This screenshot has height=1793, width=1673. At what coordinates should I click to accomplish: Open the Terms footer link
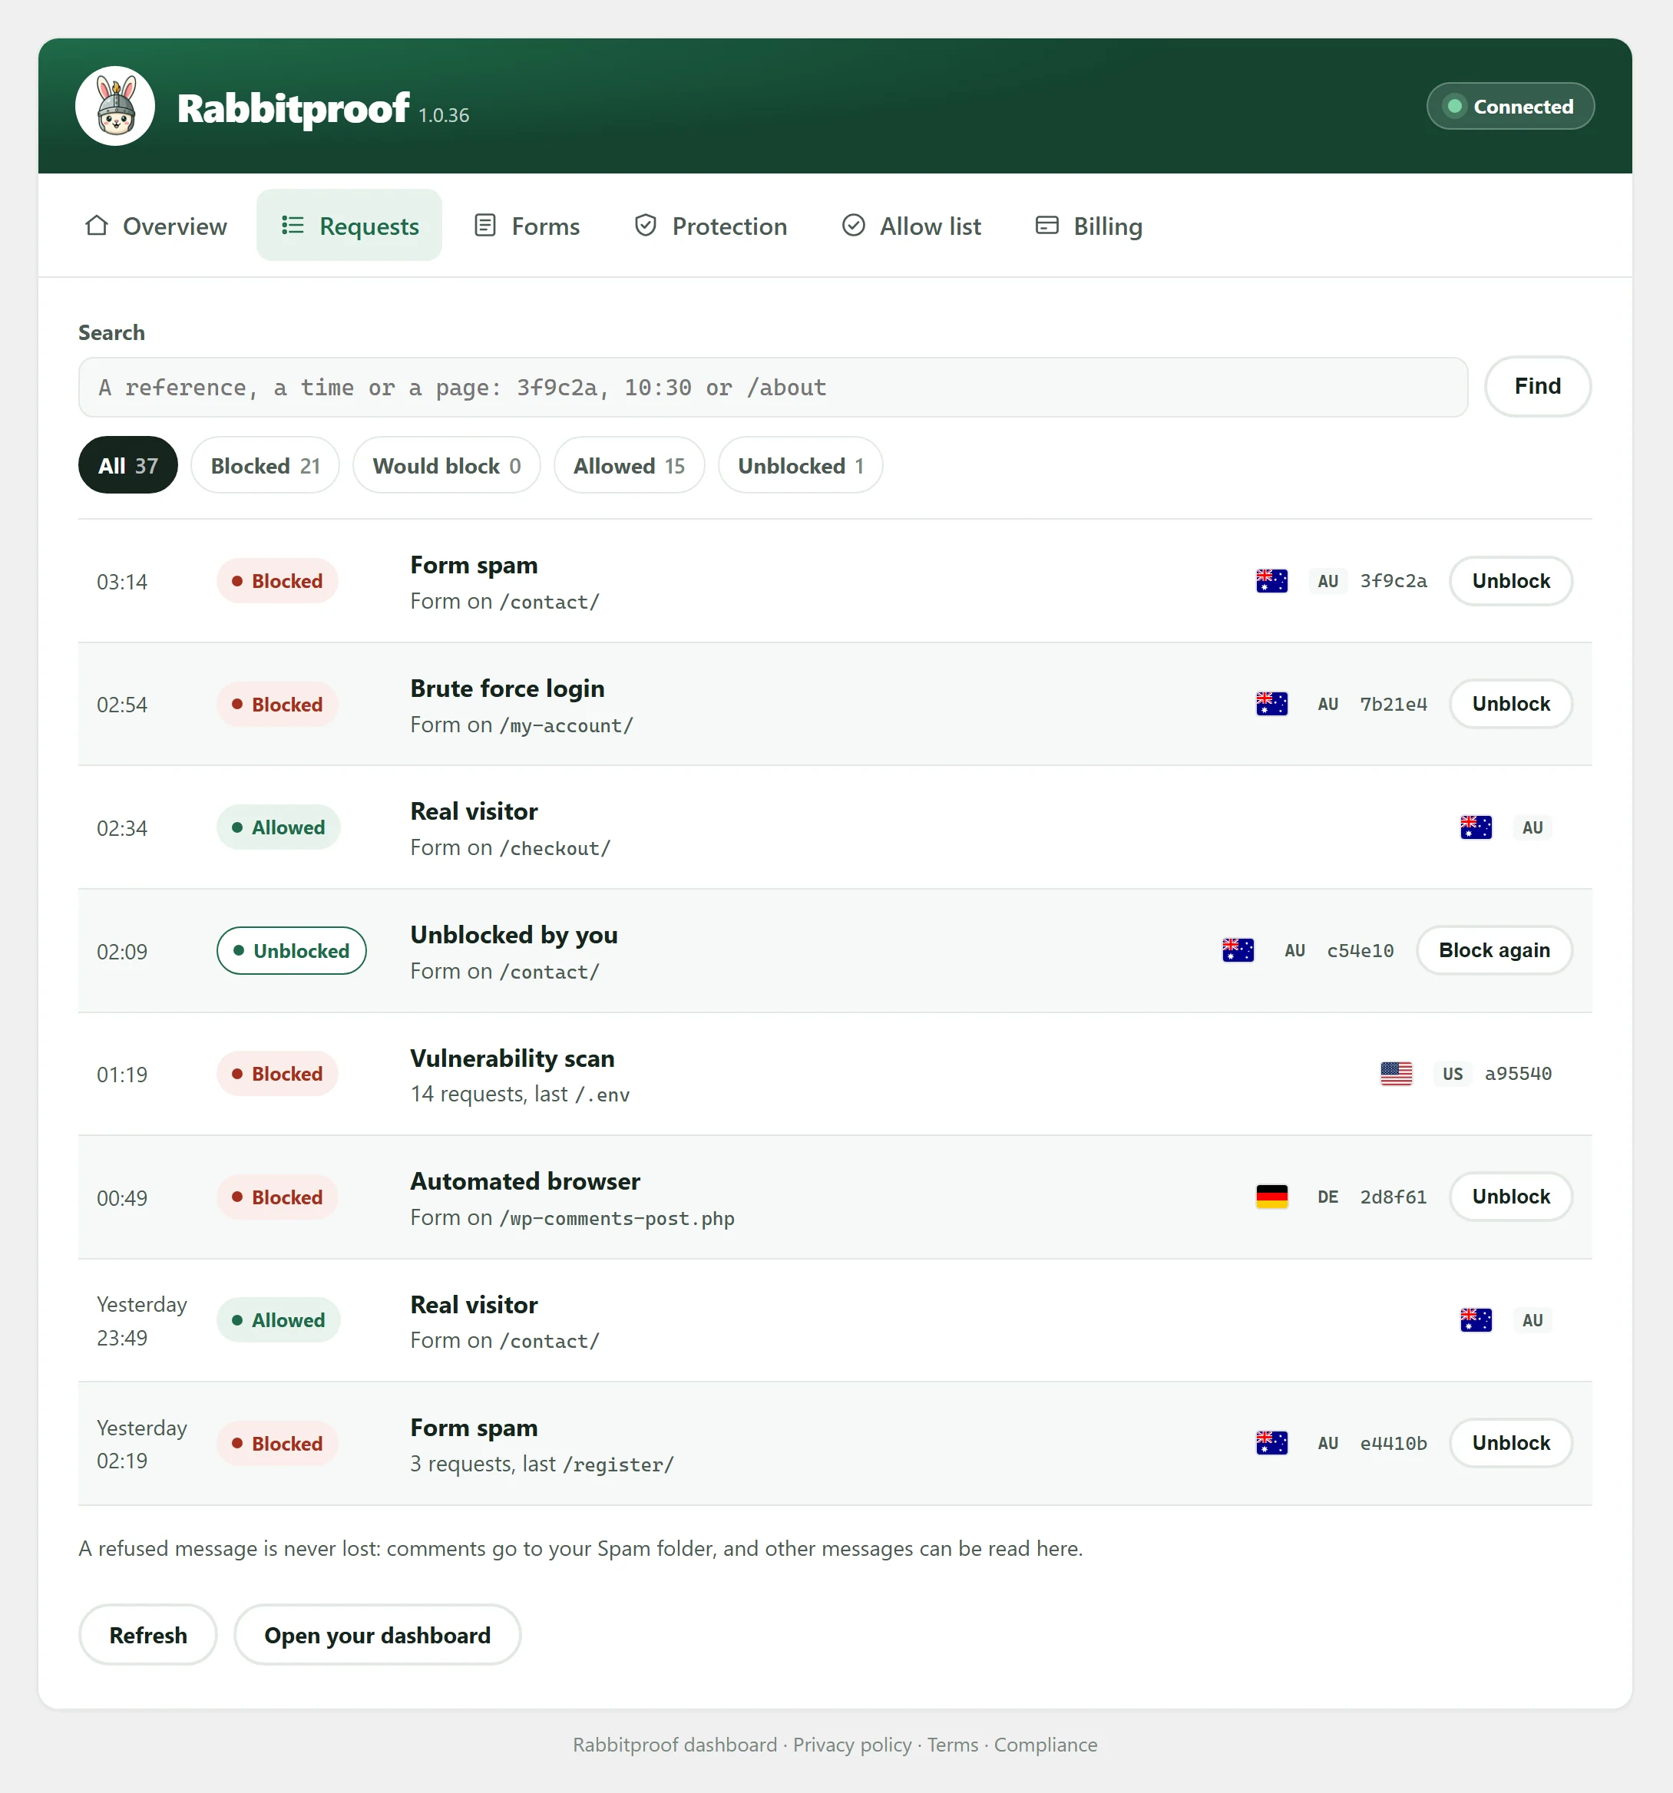[x=953, y=1745]
